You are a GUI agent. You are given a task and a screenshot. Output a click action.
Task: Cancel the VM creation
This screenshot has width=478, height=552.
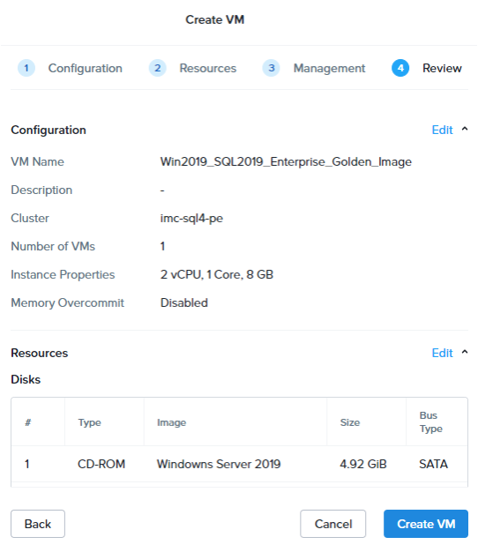[333, 524]
